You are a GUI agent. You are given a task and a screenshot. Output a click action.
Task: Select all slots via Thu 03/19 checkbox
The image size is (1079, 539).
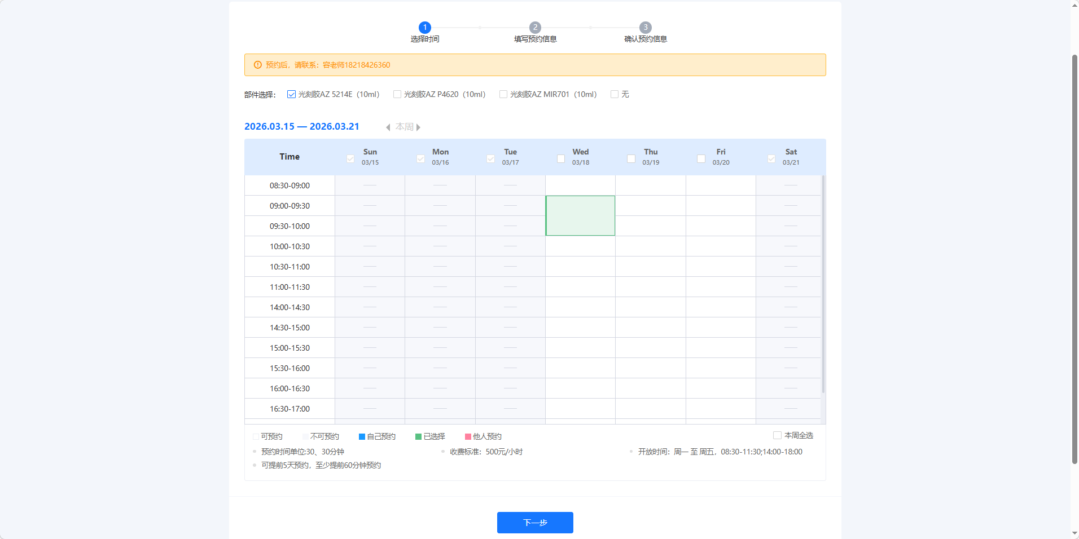click(631, 158)
